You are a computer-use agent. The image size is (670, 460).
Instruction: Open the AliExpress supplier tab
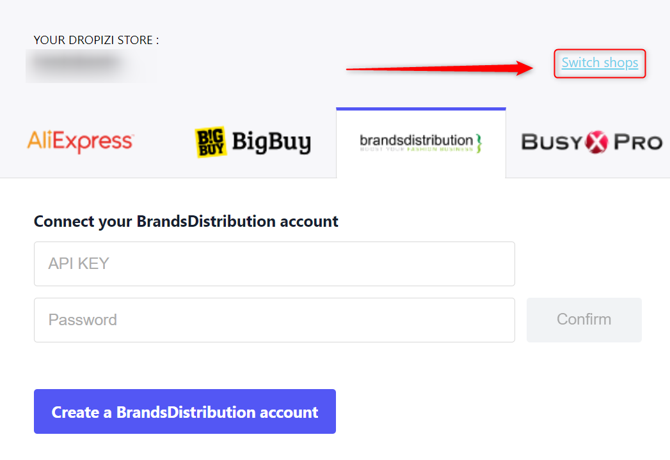pyautogui.click(x=81, y=142)
